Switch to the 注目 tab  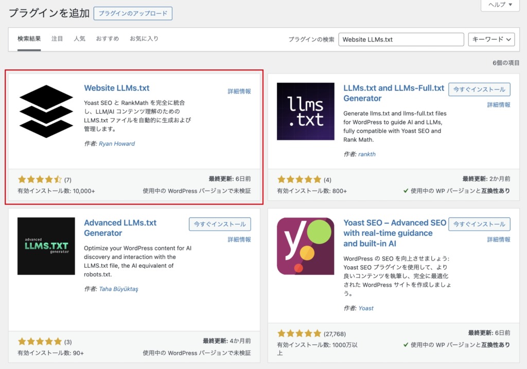click(57, 39)
